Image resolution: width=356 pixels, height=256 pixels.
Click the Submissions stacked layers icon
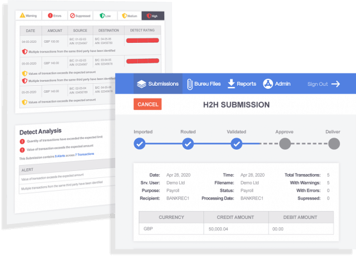(141, 84)
